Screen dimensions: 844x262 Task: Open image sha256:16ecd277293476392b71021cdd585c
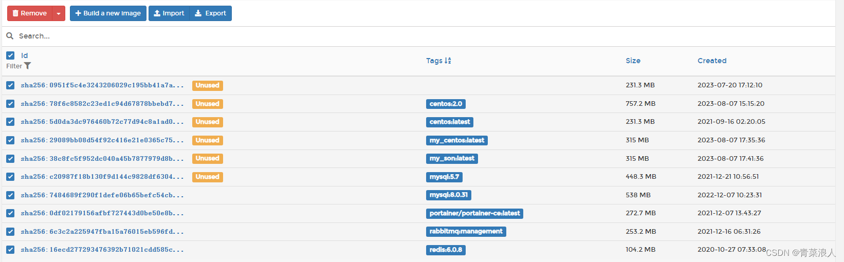pyautogui.click(x=102, y=250)
